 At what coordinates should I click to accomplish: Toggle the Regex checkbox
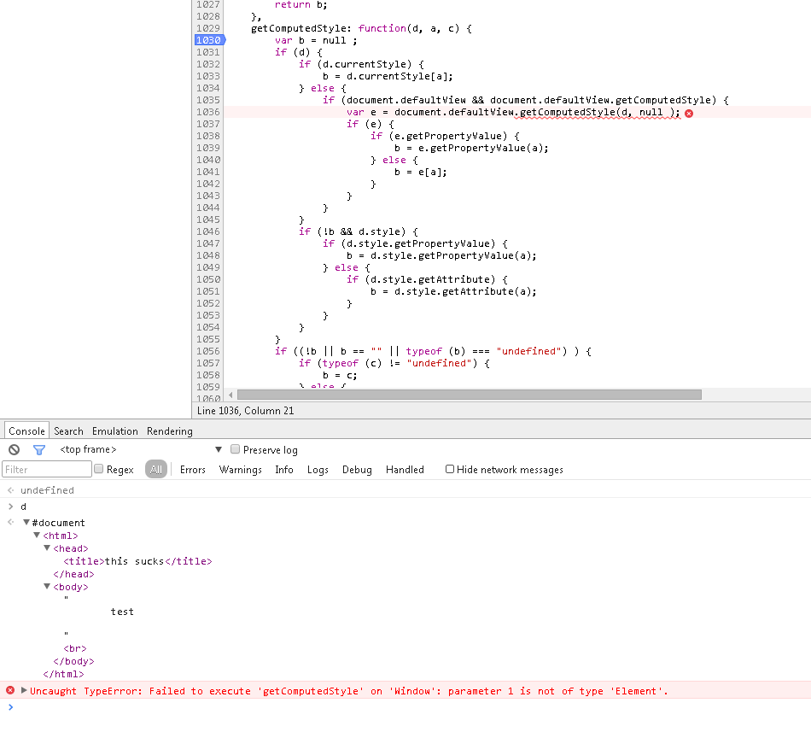click(99, 469)
